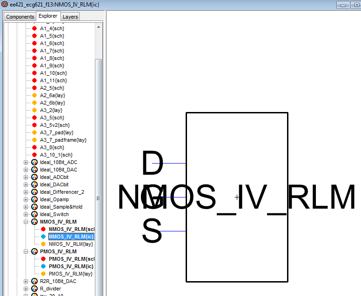
Task: Click the red schematic icon for A1_7{sch}
Action: pos(34,51)
